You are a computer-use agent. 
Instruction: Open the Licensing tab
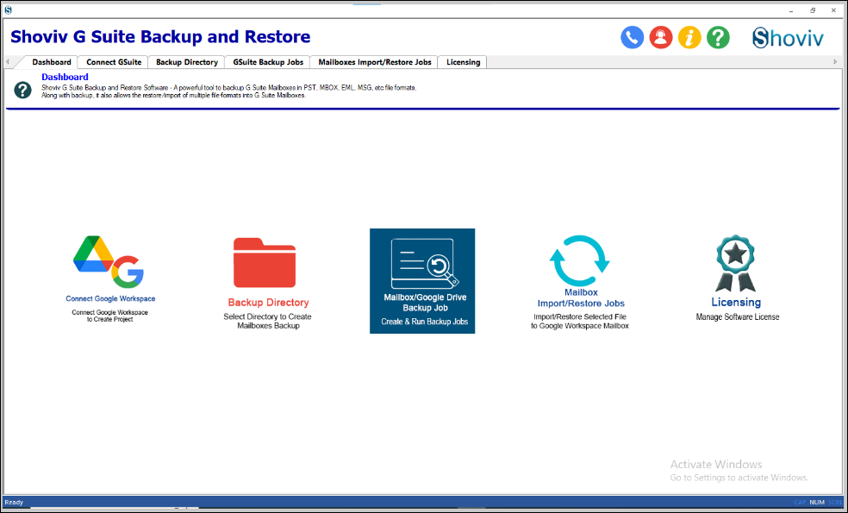pyautogui.click(x=463, y=62)
